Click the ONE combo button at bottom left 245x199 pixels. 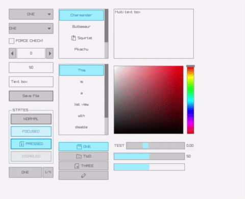(x=25, y=172)
